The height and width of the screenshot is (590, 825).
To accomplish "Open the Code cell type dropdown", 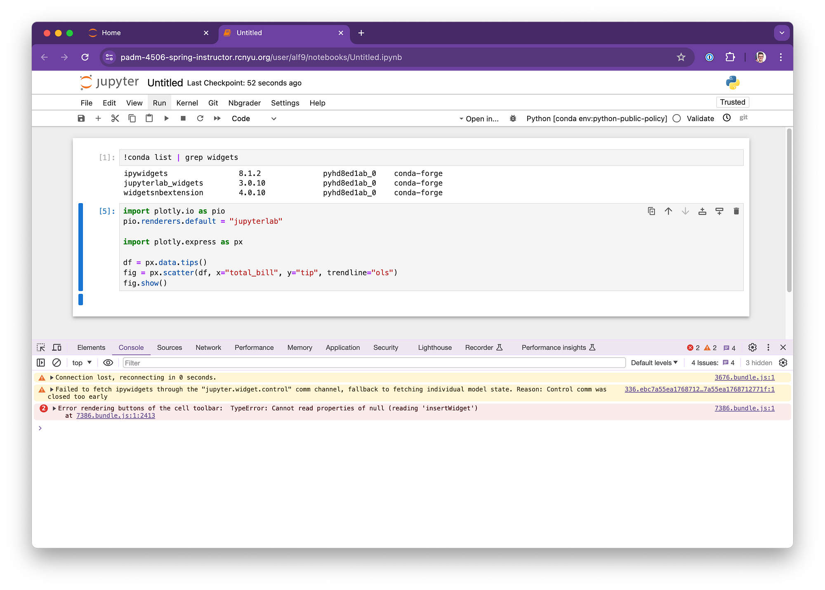I will (254, 119).
